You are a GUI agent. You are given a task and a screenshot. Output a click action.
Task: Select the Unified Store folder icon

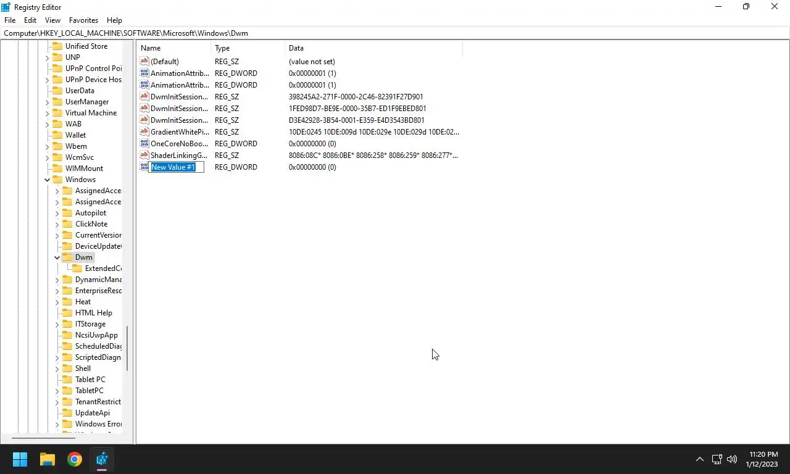(57, 46)
